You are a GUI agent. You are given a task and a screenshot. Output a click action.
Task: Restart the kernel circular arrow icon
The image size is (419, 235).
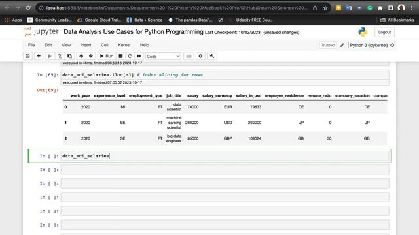[130, 56]
